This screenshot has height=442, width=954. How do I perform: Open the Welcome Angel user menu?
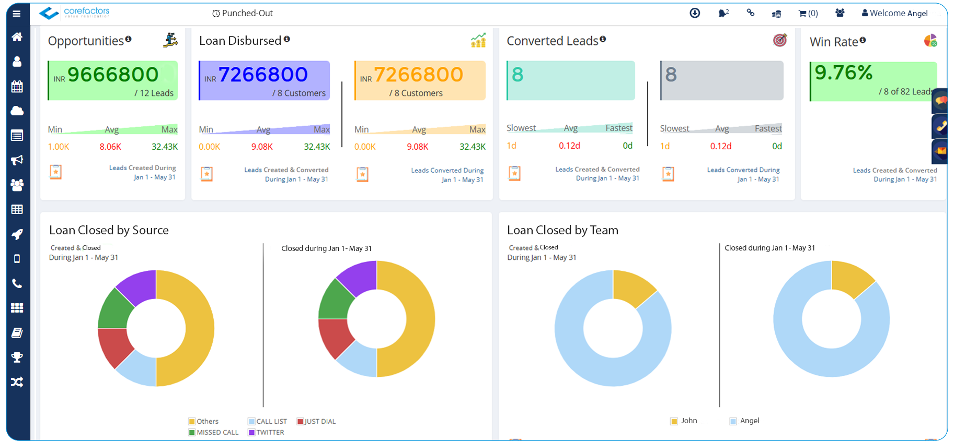click(895, 13)
